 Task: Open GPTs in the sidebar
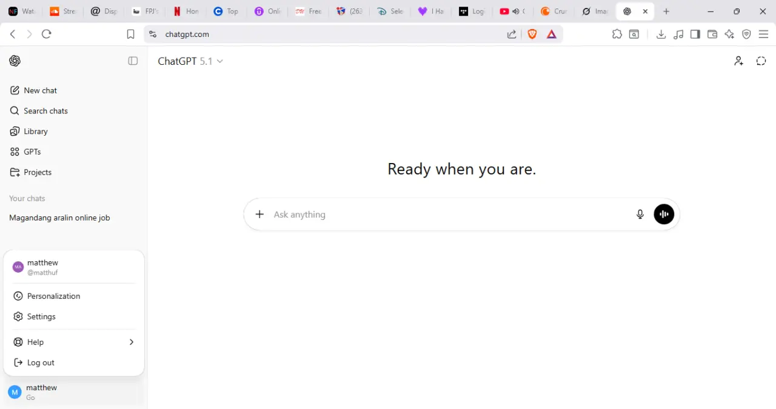(74, 152)
